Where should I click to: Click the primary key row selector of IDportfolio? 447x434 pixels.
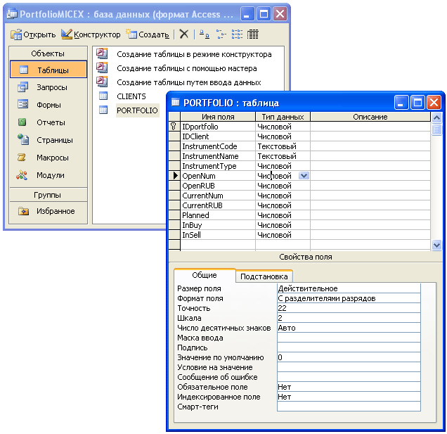pyautogui.click(x=174, y=127)
